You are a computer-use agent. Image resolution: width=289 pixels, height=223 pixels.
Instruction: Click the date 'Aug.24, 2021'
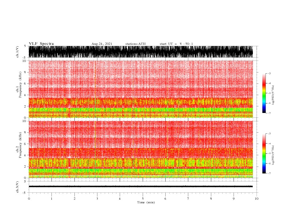point(102,44)
